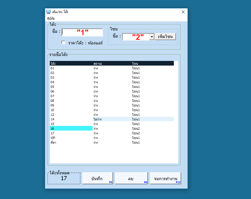The width and height of the screenshot is (251, 199).
Task: Select the พี่ตา table row
Action: [x=112, y=142]
